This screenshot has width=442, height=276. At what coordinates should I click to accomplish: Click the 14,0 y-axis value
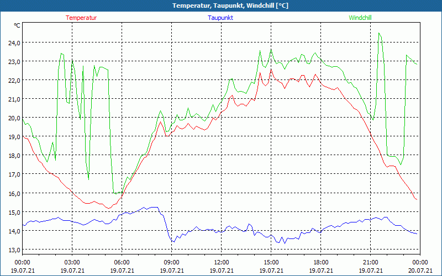(x=14, y=231)
